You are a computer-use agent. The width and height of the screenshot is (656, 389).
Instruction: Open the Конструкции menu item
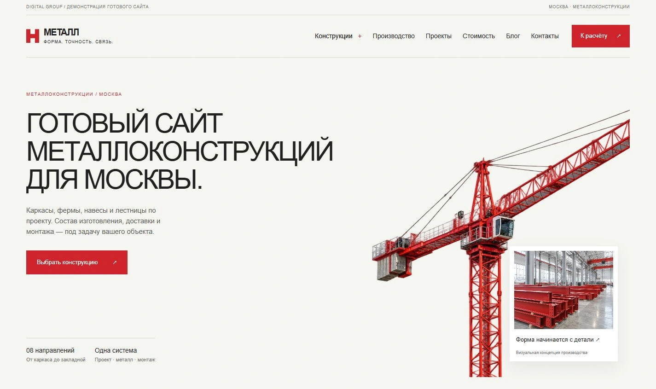(333, 36)
